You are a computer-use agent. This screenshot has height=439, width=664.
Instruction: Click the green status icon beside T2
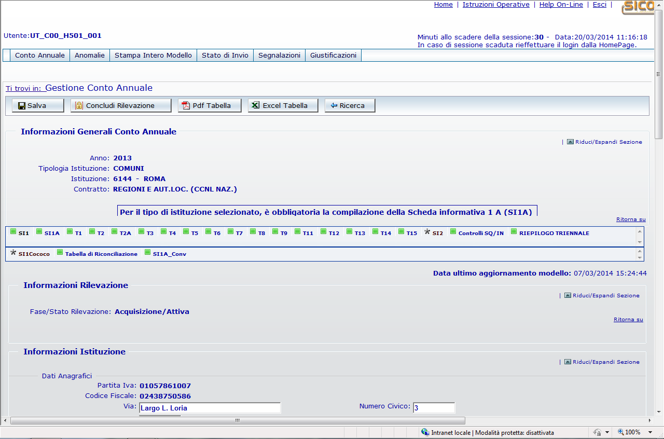92,231
